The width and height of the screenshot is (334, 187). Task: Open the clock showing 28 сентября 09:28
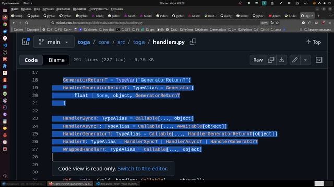(172, 3)
